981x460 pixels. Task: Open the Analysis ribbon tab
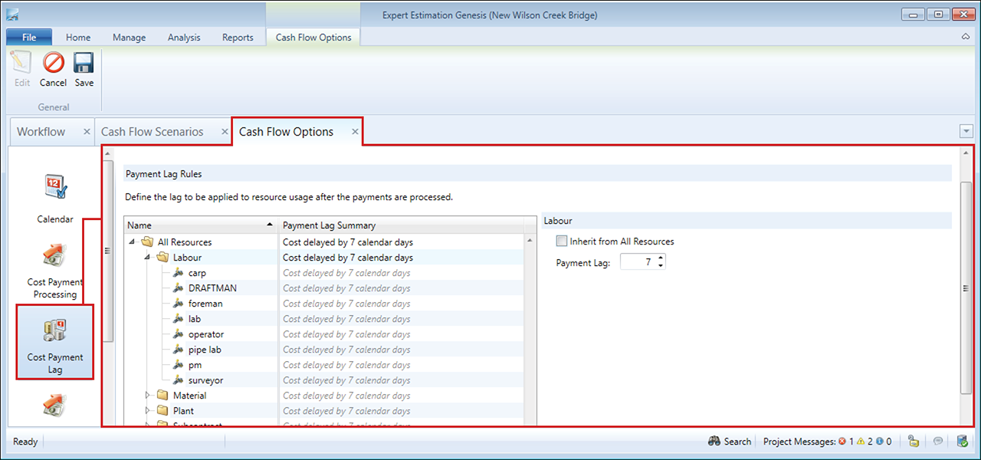click(183, 38)
